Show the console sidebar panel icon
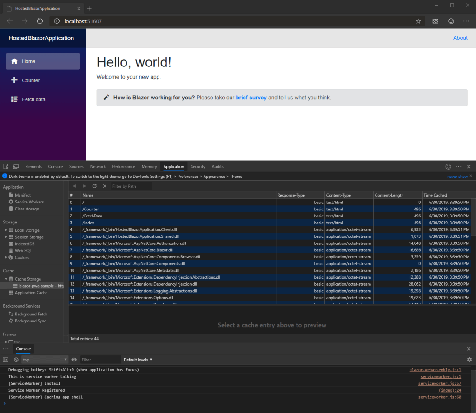 (x=6, y=360)
